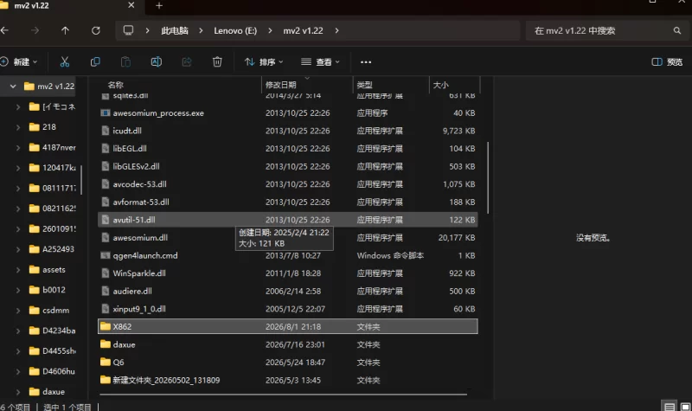Sort by the 大小 column header
Image resolution: width=692 pixels, height=411 pixels.
(441, 85)
